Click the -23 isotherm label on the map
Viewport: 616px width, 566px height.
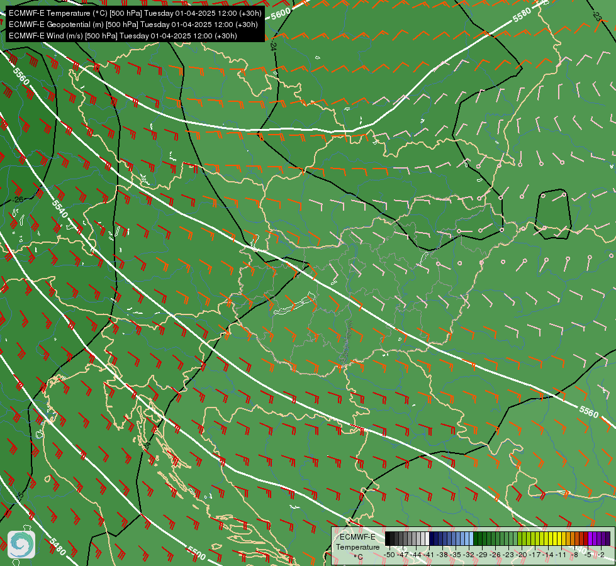coord(597,16)
